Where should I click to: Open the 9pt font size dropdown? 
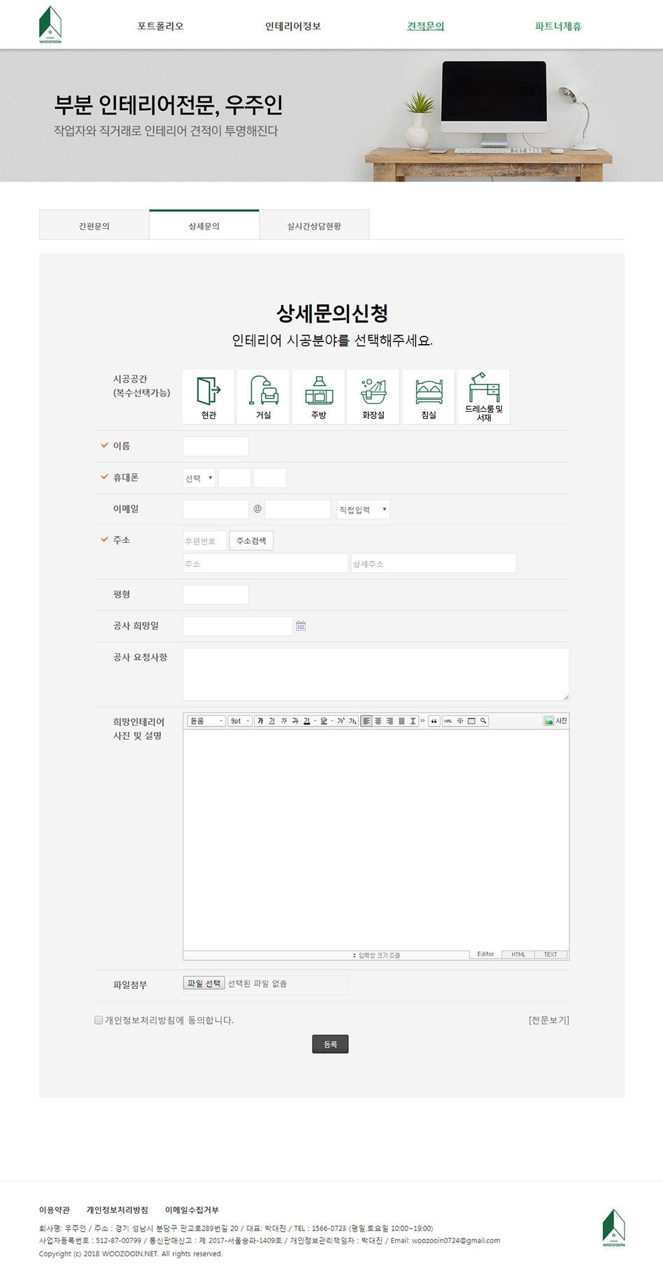pos(240,721)
